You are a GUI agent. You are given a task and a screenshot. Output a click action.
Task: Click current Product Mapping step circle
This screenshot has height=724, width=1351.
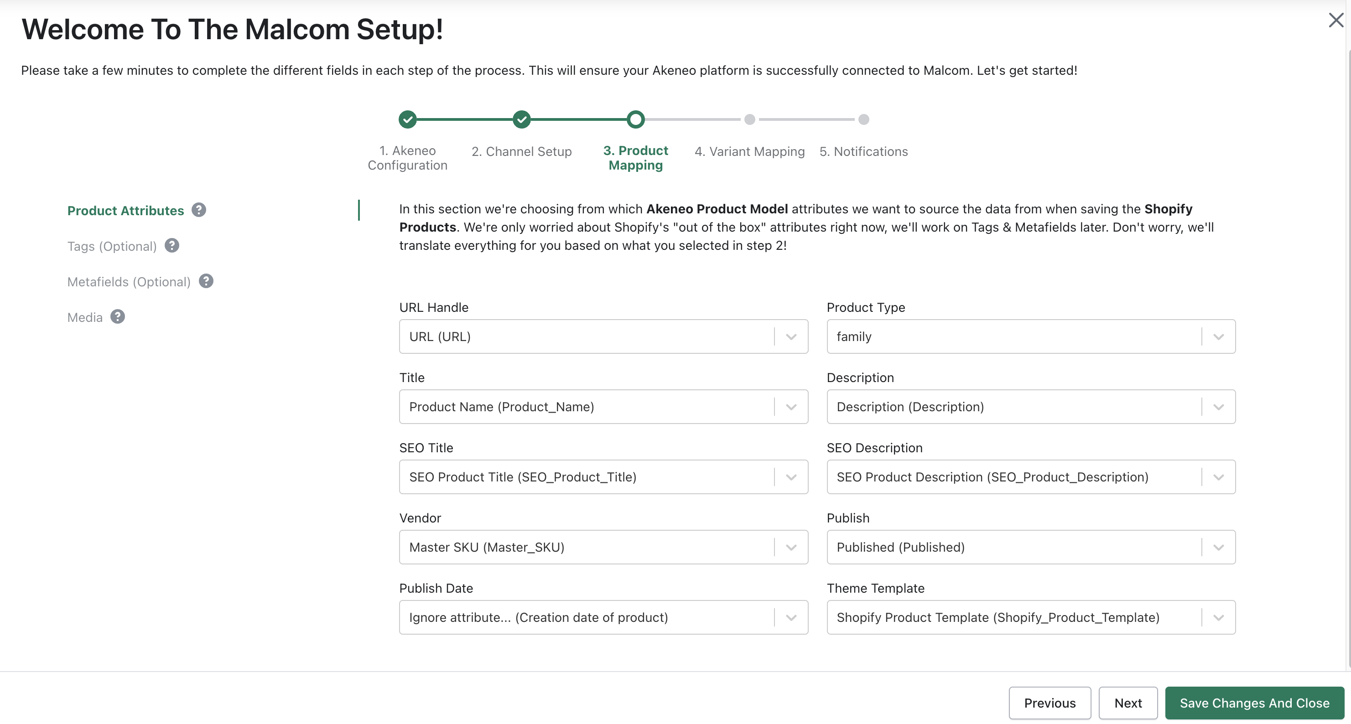pos(636,119)
